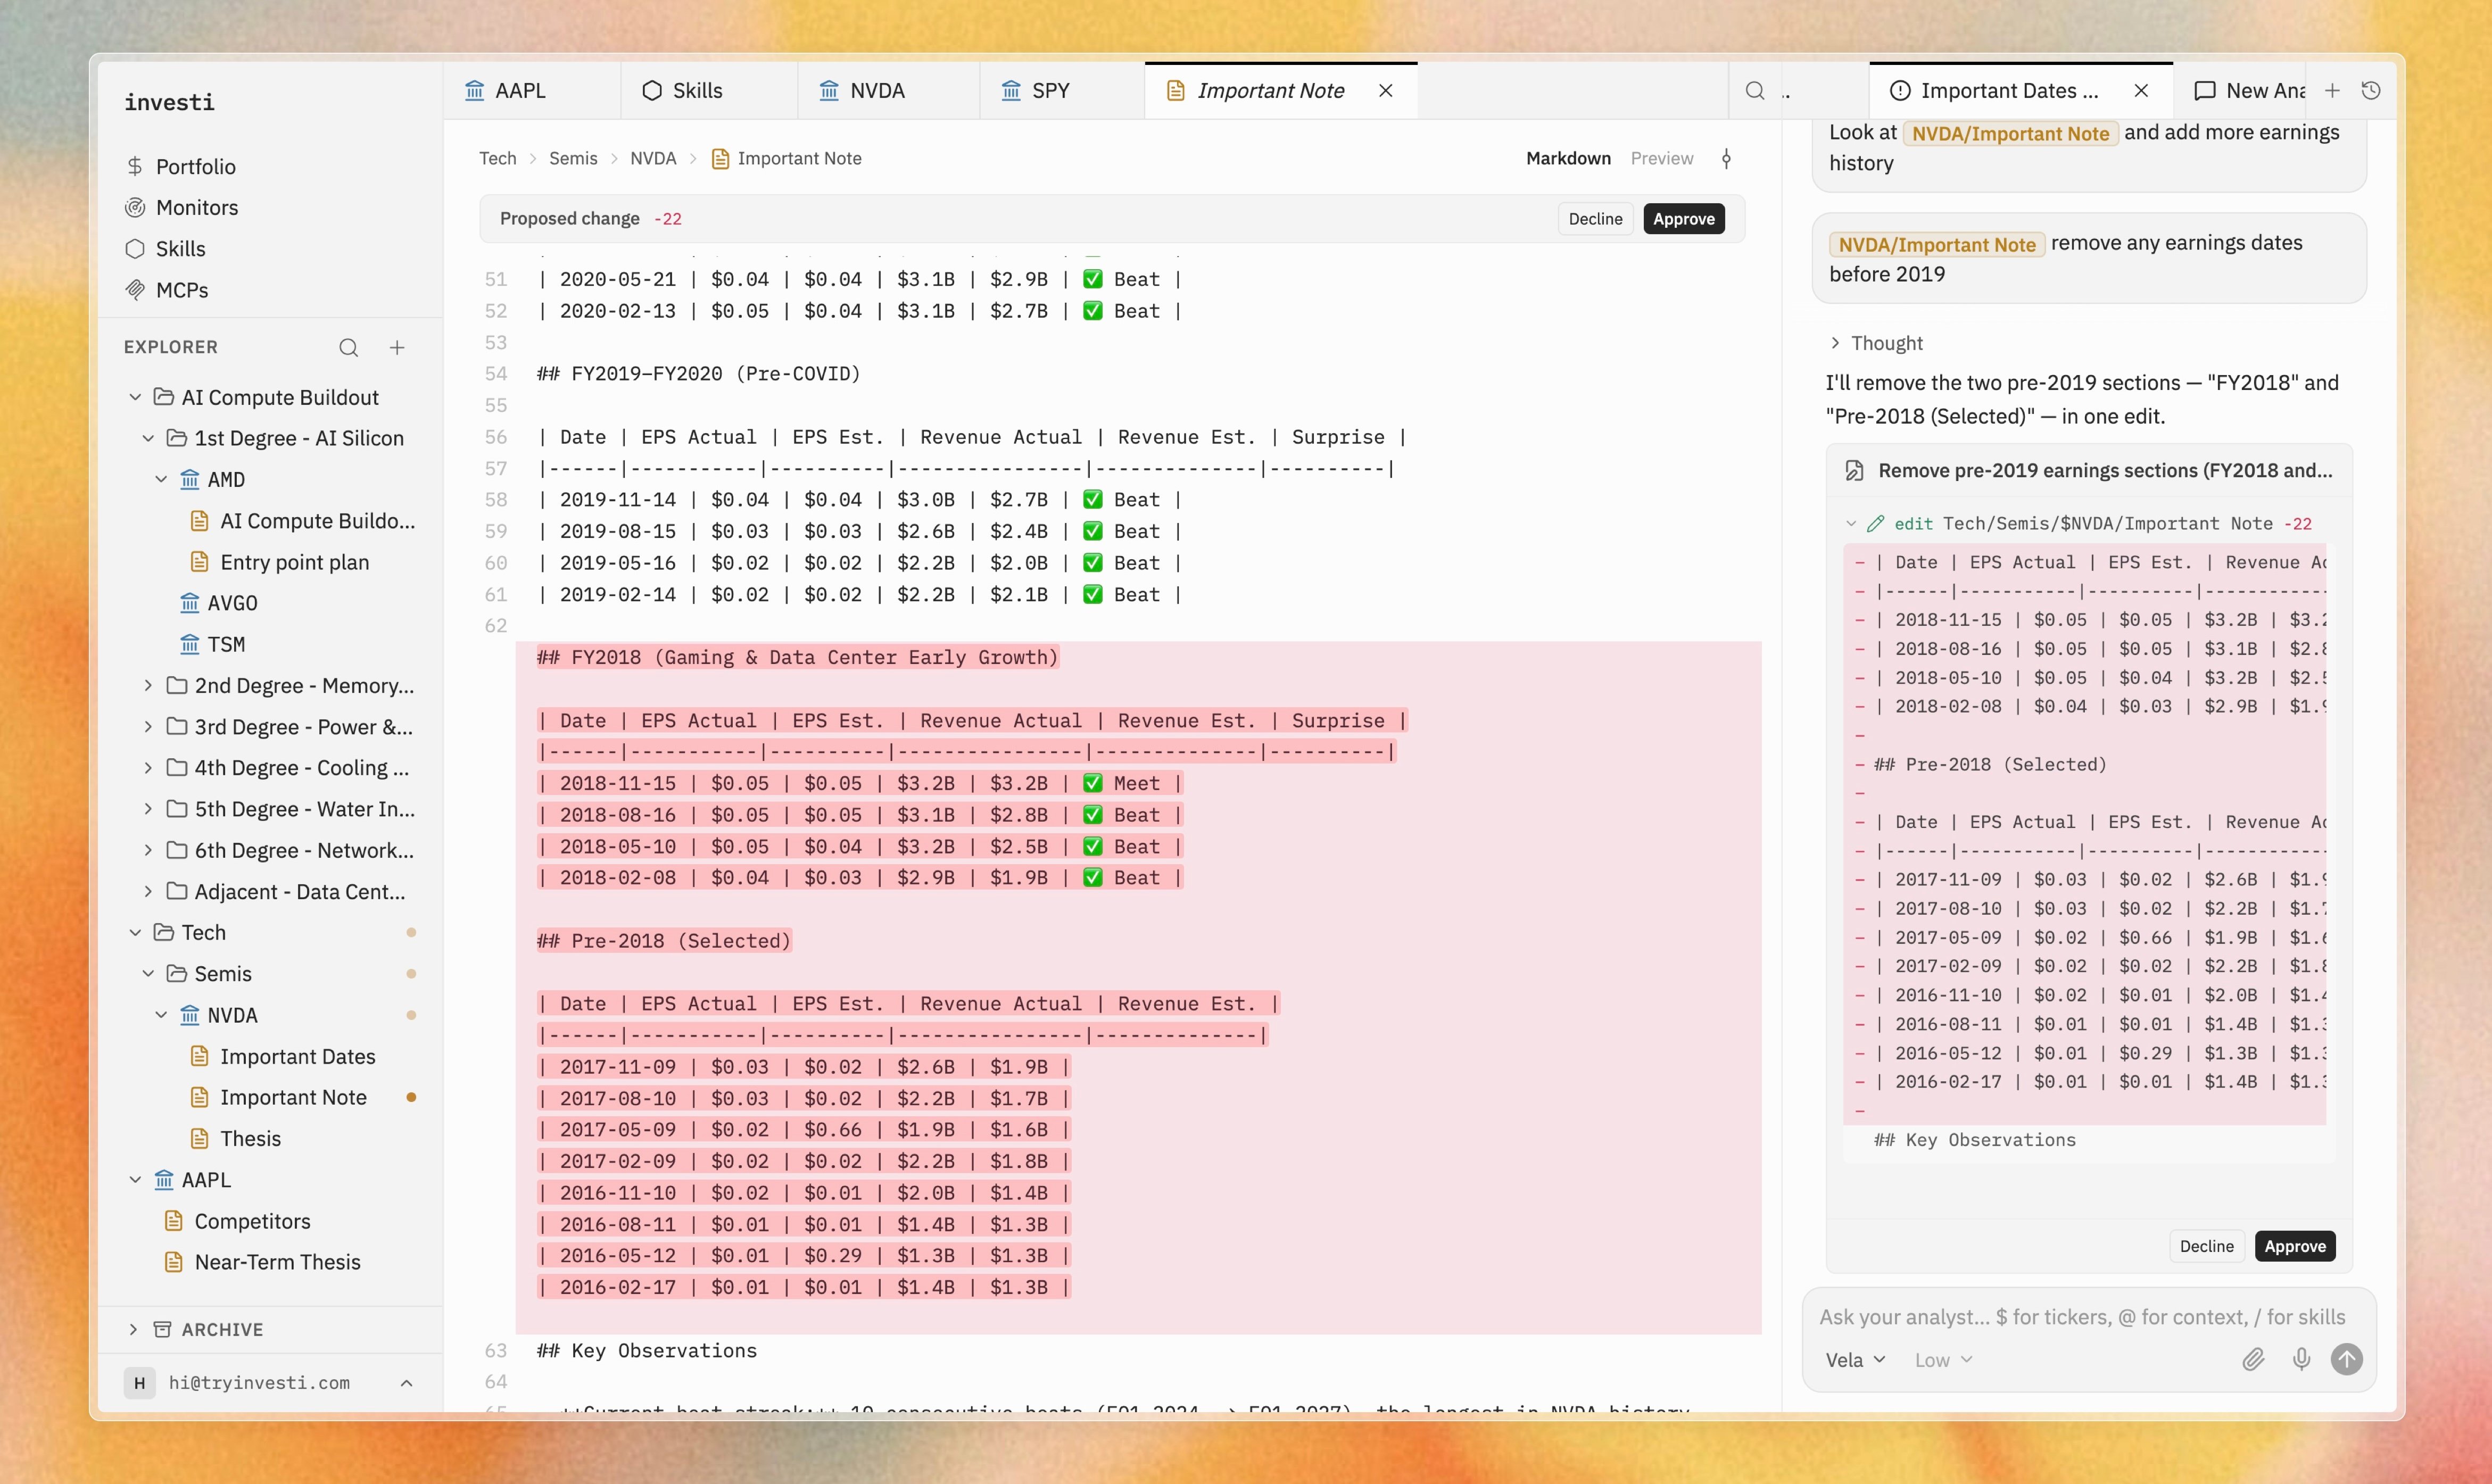Open the Low effort dropdown
This screenshot has width=2492, height=1484.
[x=1943, y=1360]
